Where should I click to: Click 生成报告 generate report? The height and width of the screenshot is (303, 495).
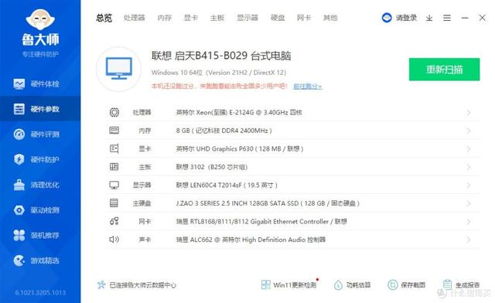(461, 285)
